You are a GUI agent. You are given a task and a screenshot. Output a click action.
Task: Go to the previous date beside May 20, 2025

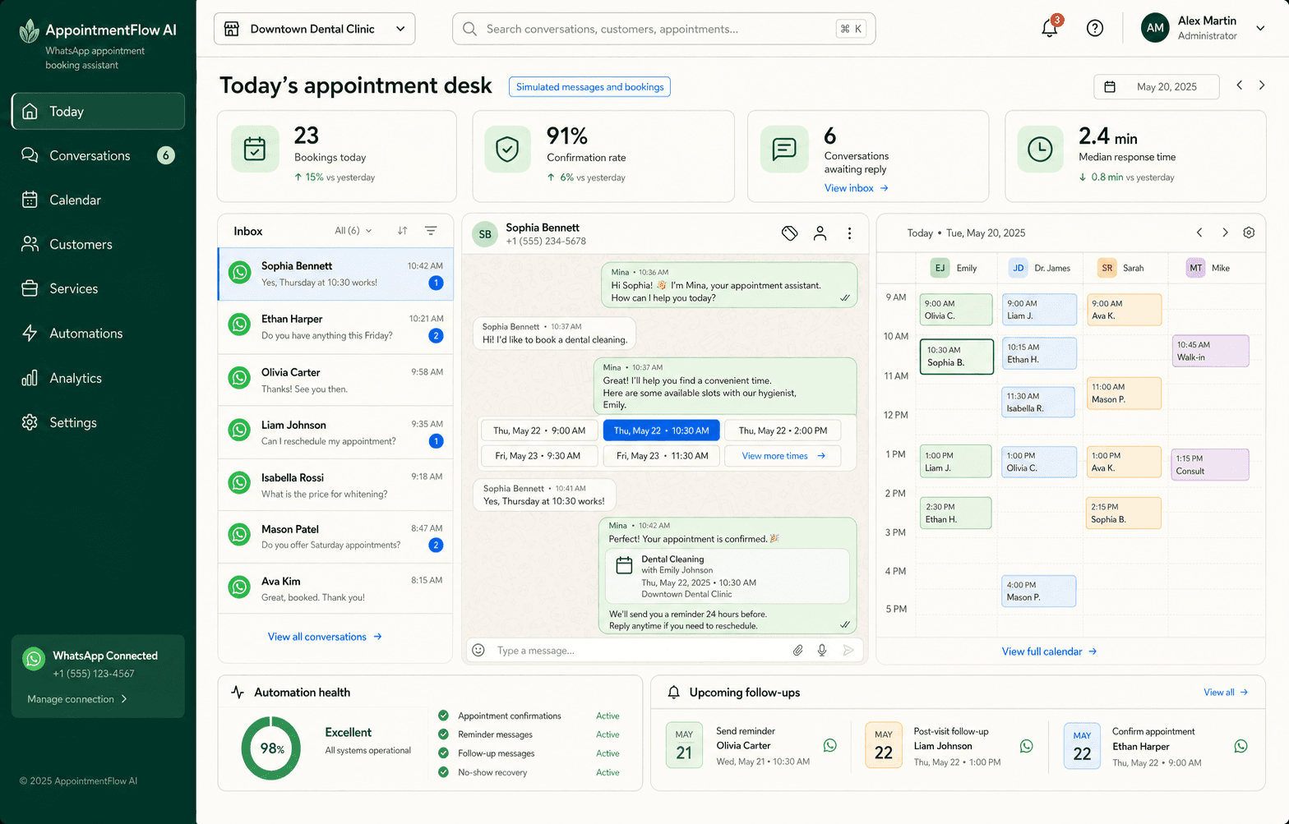click(x=1240, y=85)
